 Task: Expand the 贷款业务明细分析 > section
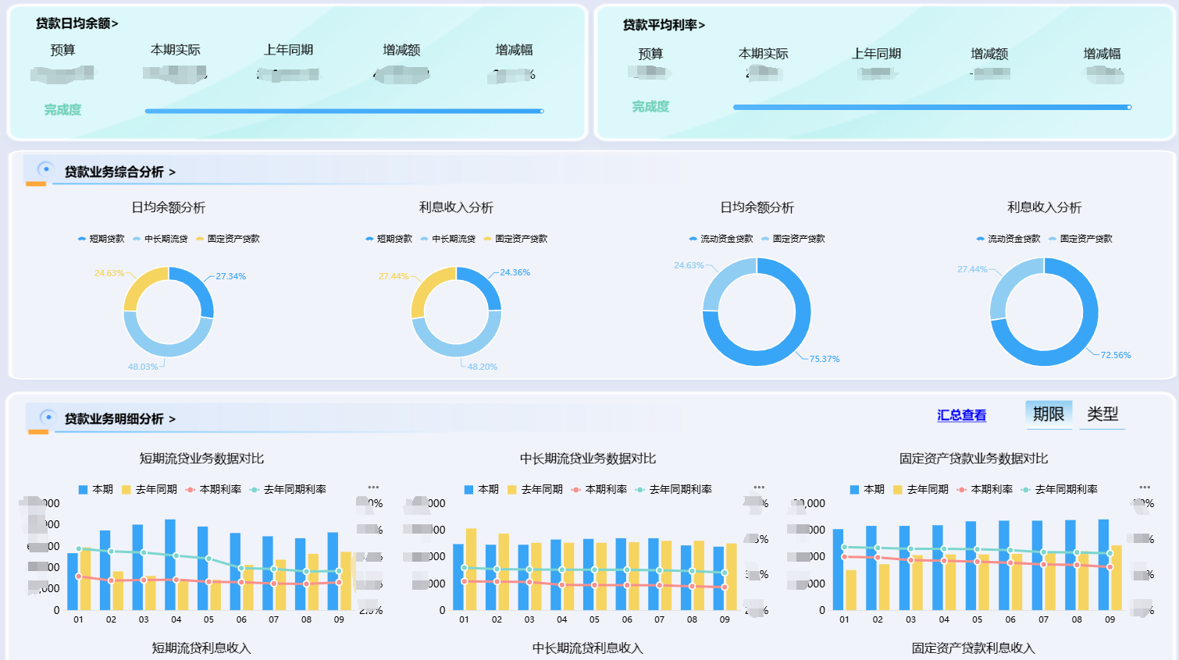click(119, 419)
